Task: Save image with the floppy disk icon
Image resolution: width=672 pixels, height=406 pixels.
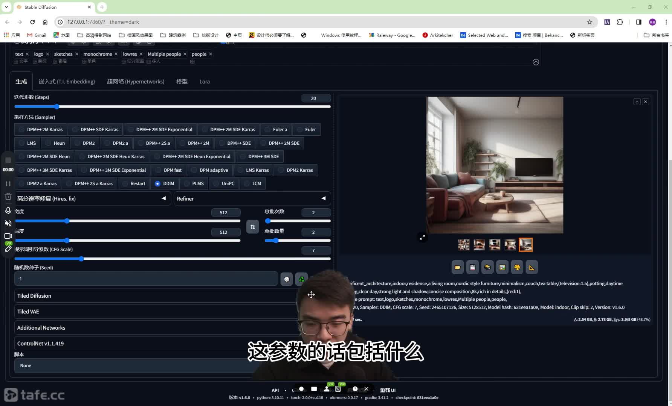Action: click(472, 267)
